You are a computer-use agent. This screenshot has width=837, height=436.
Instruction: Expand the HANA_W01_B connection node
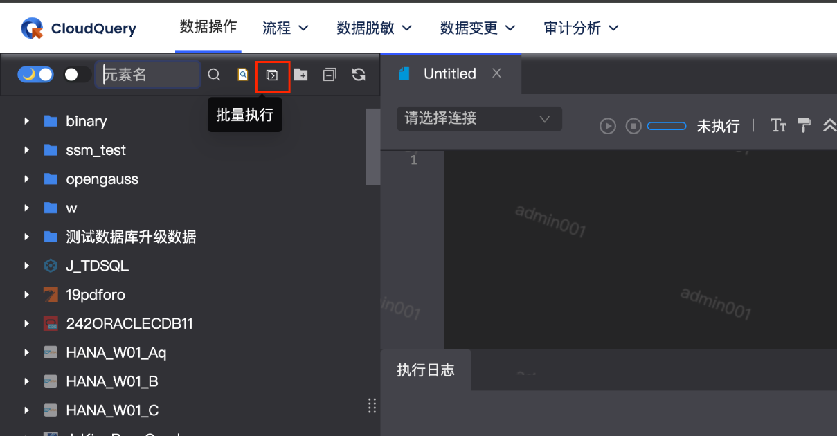pyautogui.click(x=26, y=381)
